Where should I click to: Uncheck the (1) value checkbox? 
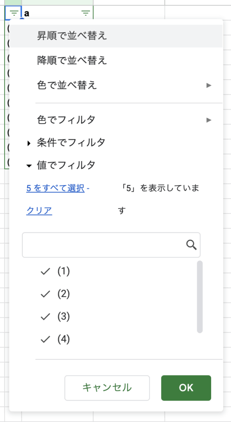click(45, 272)
